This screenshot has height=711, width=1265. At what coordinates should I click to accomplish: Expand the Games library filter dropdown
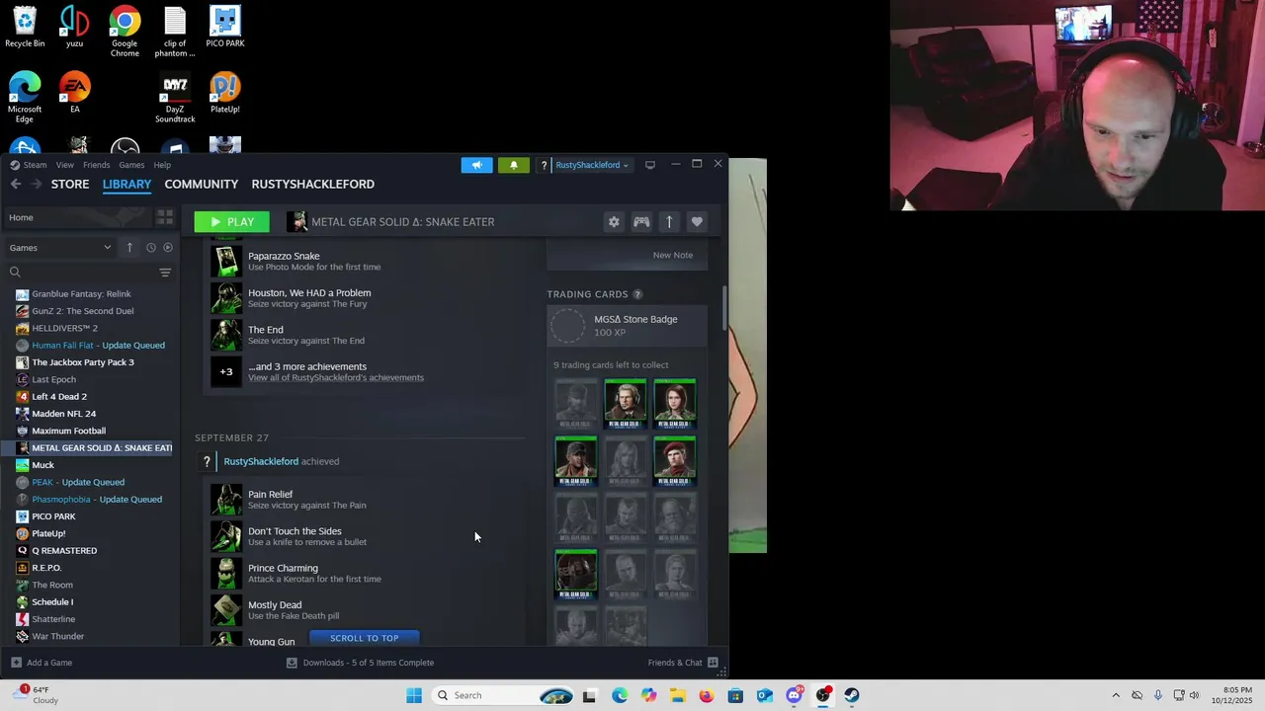[x=60, y=248]
